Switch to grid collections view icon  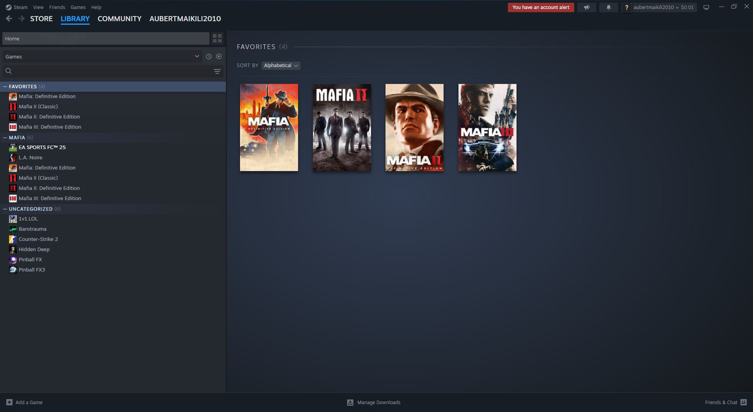[217, 38]
